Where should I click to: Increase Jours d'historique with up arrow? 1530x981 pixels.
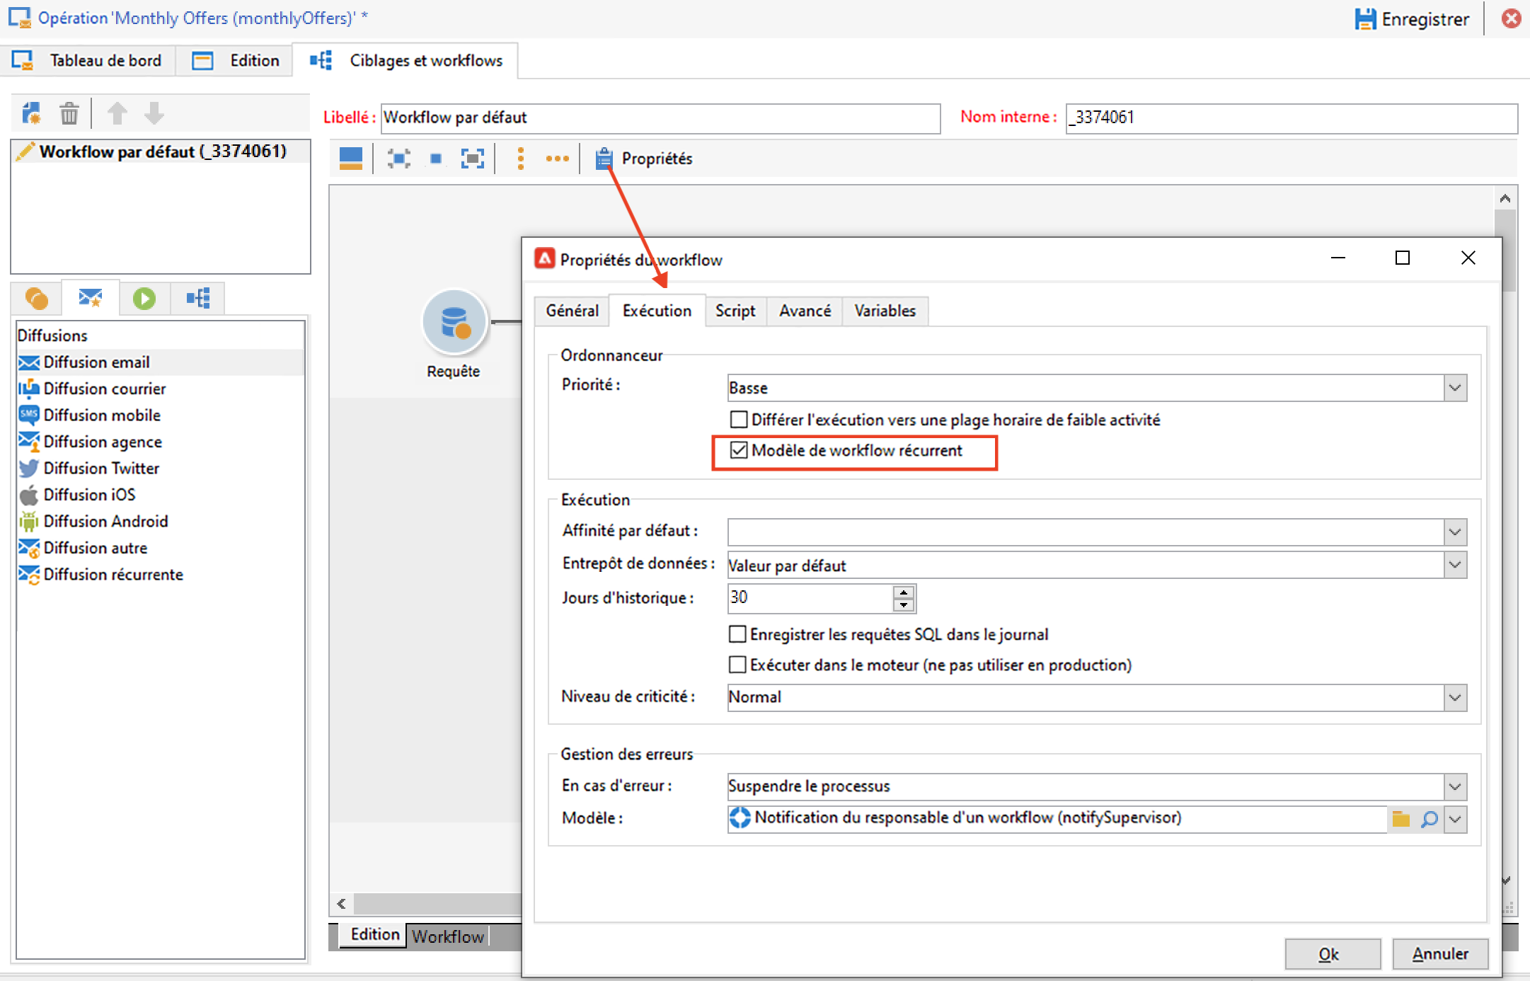[x=904, y=592]
